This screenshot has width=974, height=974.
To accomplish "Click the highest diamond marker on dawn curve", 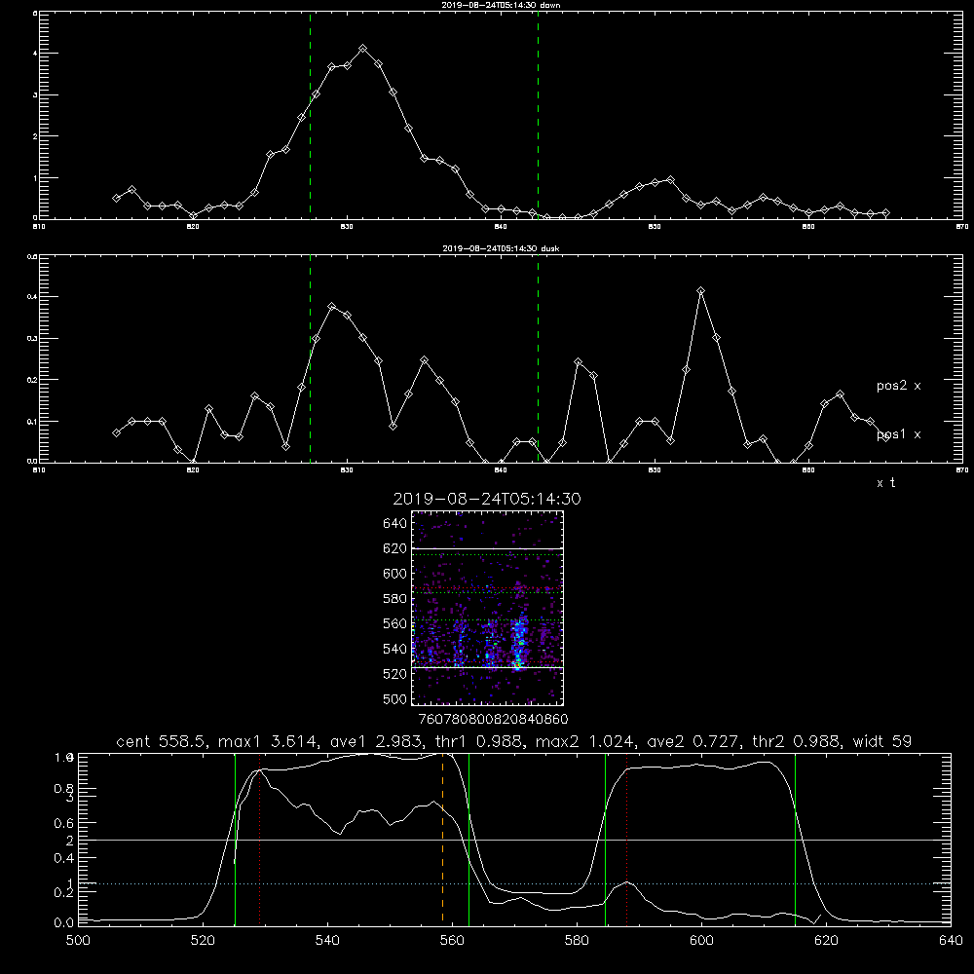I will [362, 49].
